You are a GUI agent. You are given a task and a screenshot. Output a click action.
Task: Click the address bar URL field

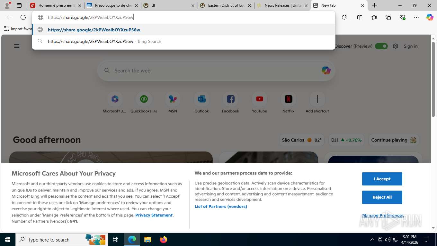183,17
